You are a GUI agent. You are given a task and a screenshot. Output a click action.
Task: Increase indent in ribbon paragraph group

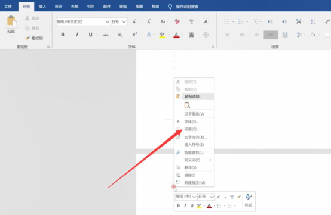click(284, 21)
